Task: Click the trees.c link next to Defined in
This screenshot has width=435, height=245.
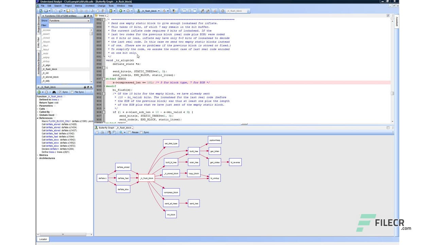Action: point(55,100)
